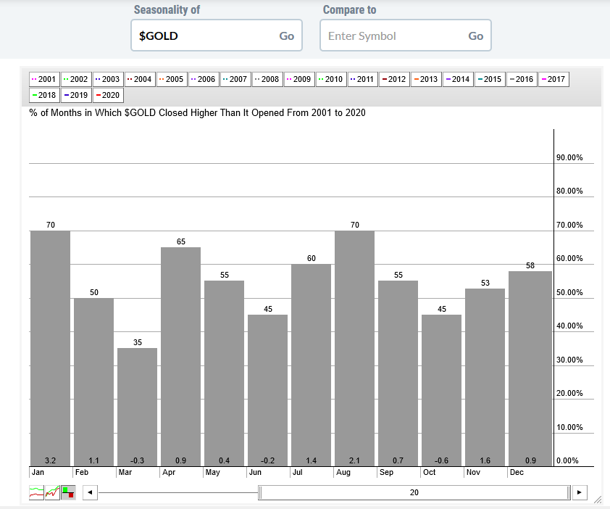Click the April bar showing 65
This screenshot has width=610, height=509.
coord(181,357)
